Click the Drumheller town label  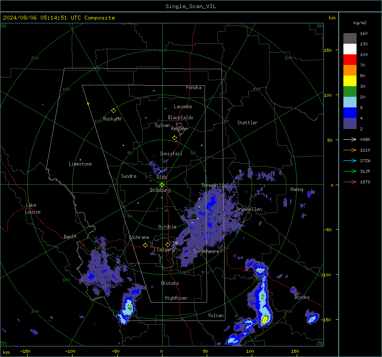click(x=249, y=209)
